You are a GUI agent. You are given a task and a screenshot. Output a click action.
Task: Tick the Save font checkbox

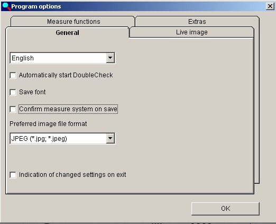[x=13, y=92]
